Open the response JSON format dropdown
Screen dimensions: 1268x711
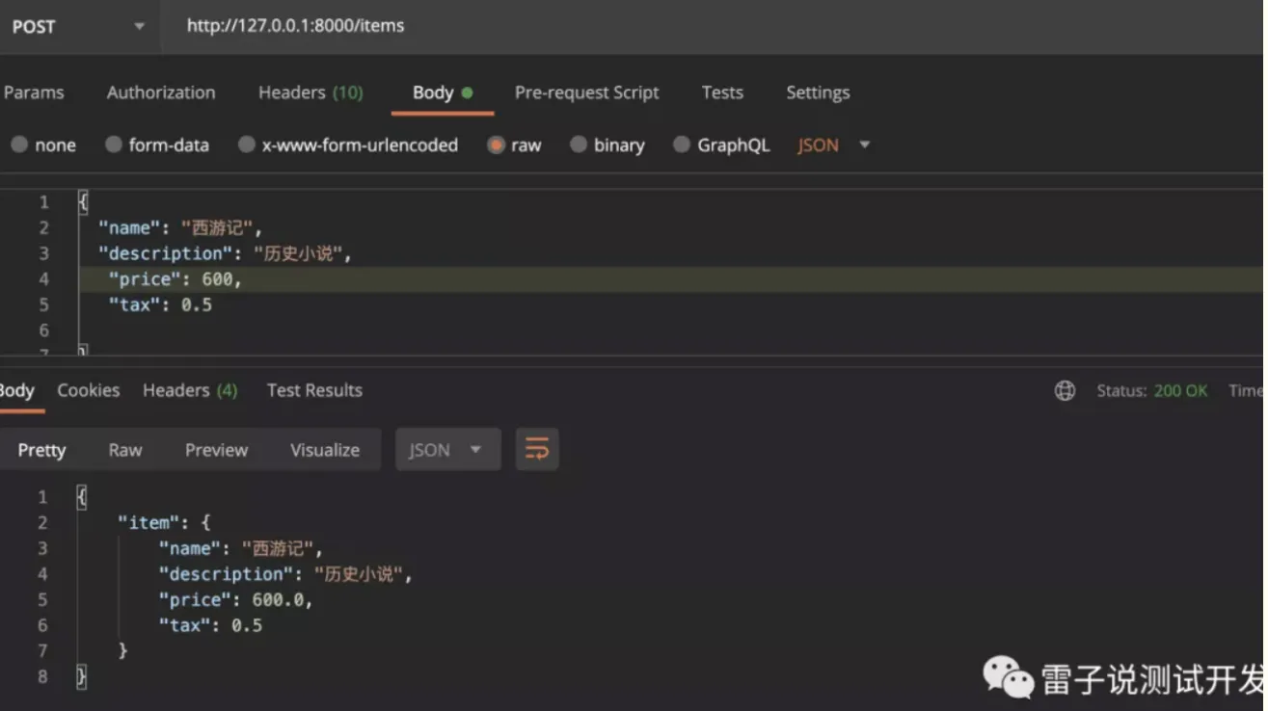(448, 450)
